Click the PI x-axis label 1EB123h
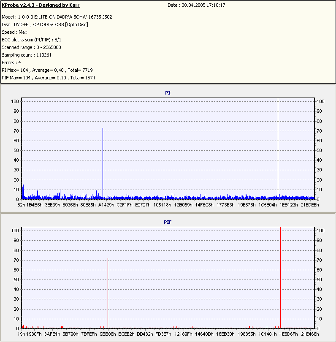The width and height of the screenshot is (336, 342). [289, 205]
